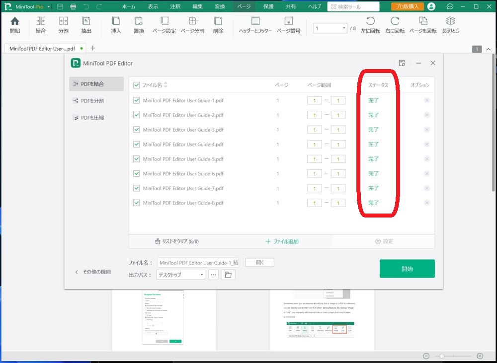Click the 開く open button
The height and width of the screenshot is (363, 497).
pos(259,262)
